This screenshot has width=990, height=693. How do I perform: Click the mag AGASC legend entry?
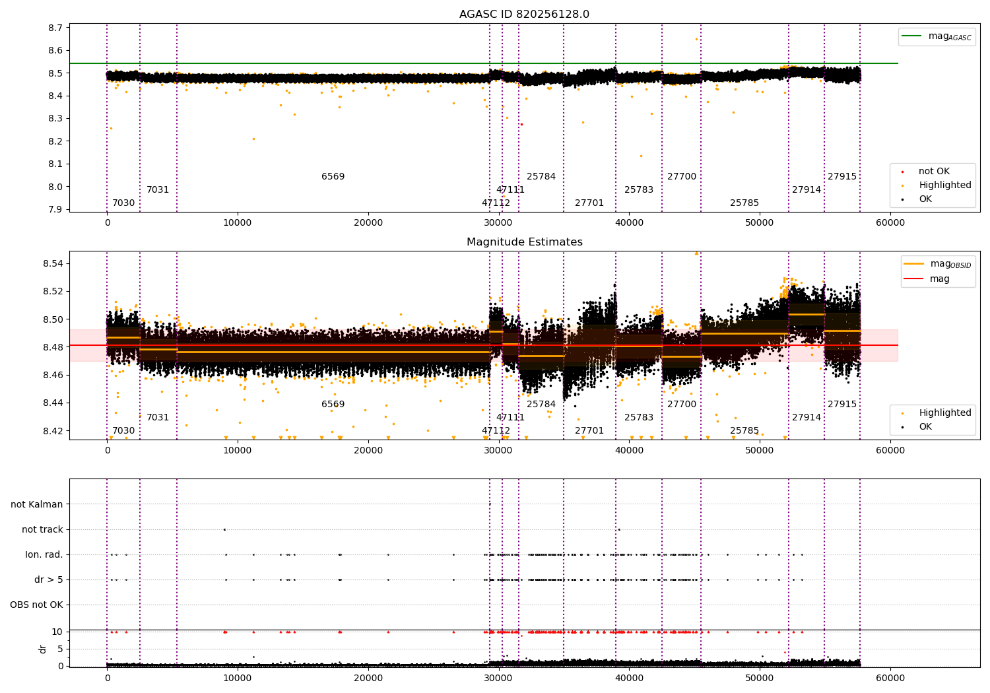point(937,37)
